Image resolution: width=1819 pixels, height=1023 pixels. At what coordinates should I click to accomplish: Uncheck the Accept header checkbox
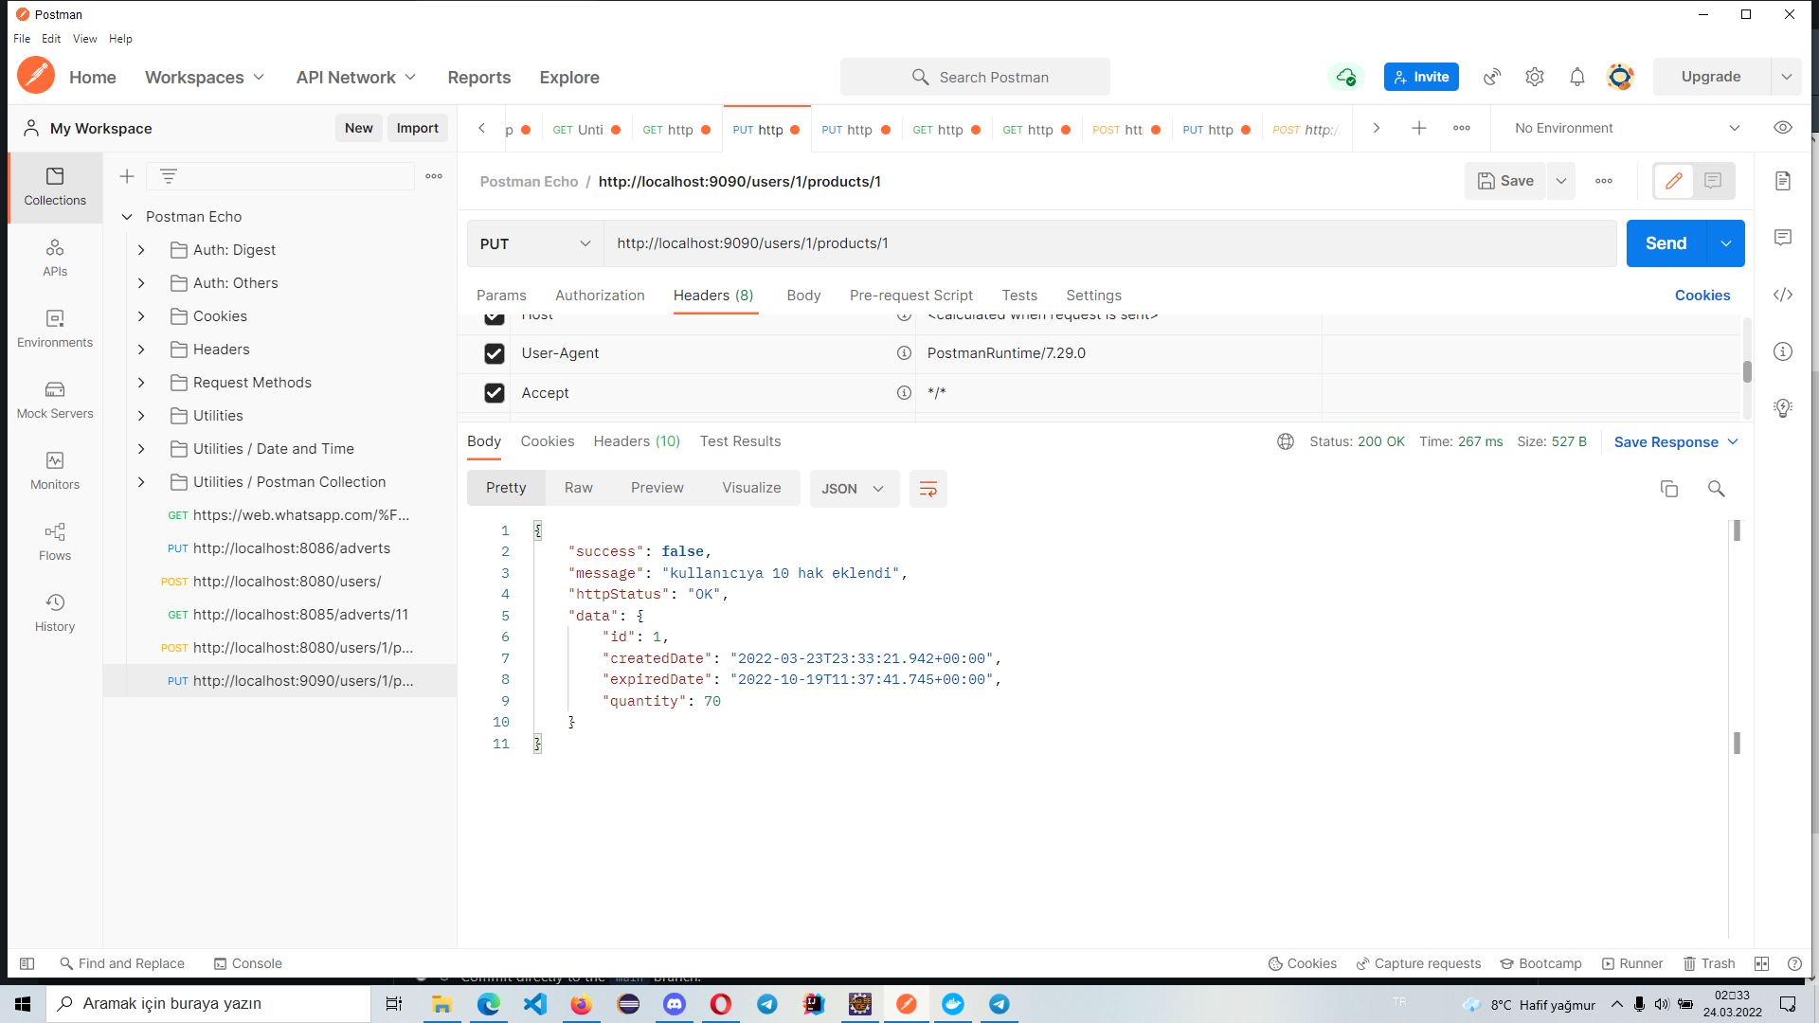(x=495, y=392)
